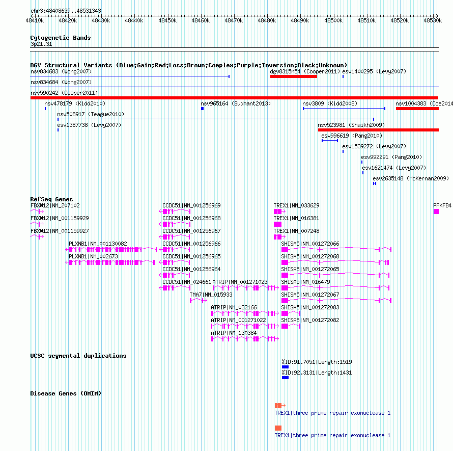Click gene label SHISA5|NM_001272066
The height and width of the screenshot is (451, 453).
pos(310,244)
